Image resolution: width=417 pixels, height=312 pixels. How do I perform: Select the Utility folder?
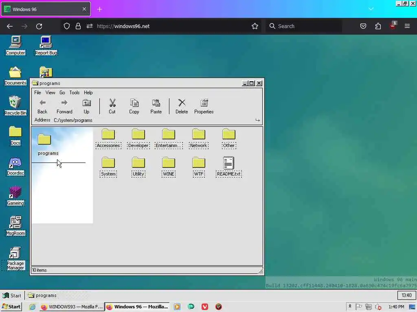[x=138, y=167]
